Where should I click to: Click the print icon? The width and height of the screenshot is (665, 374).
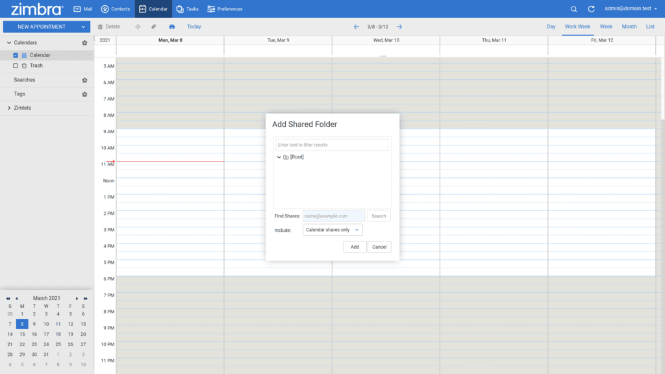tap(171, 27)
